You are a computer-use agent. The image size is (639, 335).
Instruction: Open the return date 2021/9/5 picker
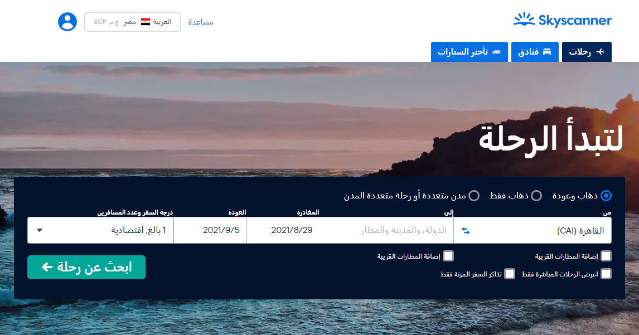pos(210,230)
